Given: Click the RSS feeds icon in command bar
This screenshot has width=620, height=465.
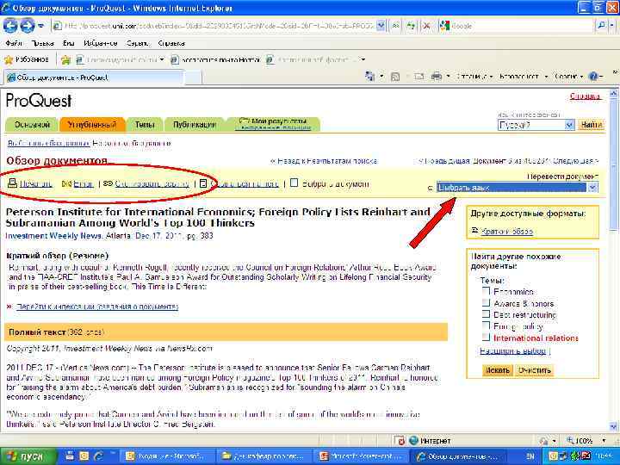Looking at the screenshot, I should click(395, 77).
